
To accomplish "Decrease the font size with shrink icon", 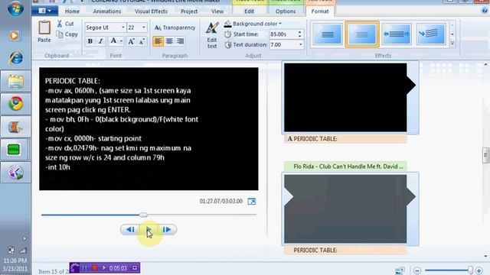I will [x=142, y=41].
